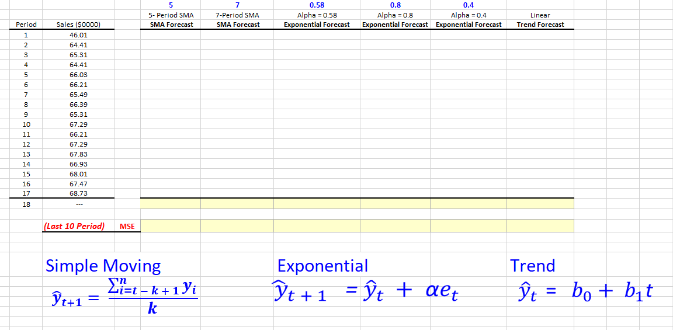673x330 pixels.
Task: Select the sales value 67.47
Action: click(78, 183)
